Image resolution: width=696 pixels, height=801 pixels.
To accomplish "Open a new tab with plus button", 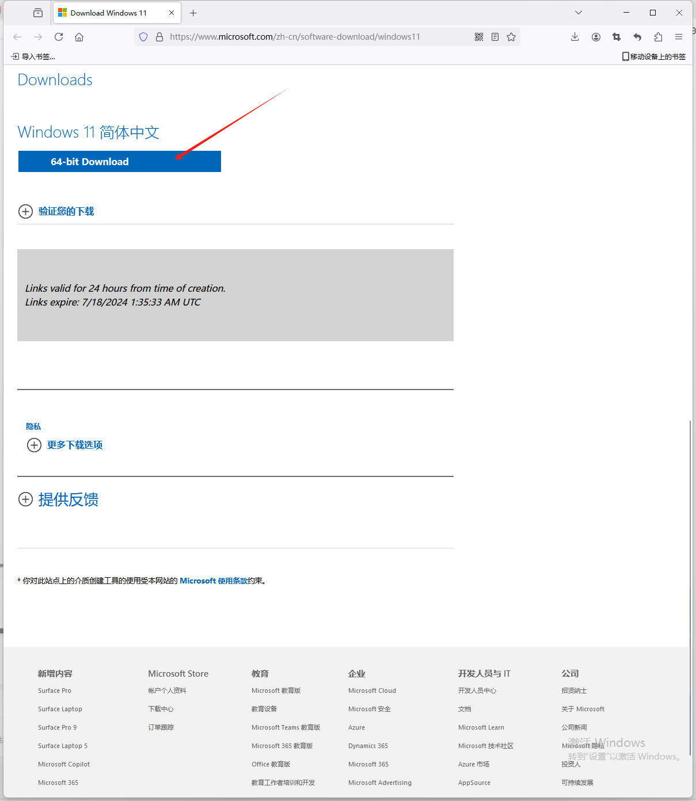I will tap(193, 13).
